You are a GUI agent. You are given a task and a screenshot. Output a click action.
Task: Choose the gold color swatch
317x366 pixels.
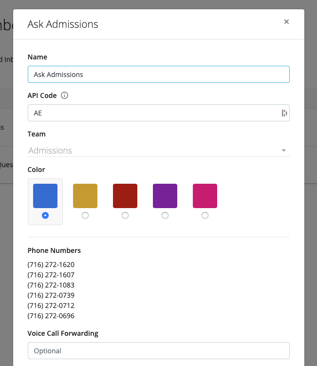(x=85, y=196)
